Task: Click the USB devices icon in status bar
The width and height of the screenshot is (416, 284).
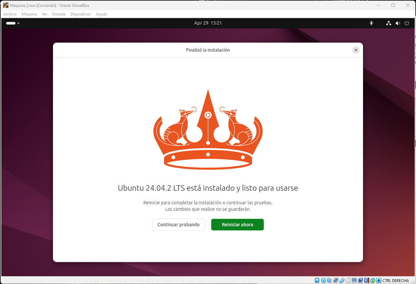Action: tap(342, 280)
